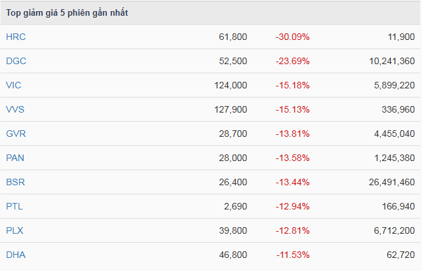Select PLX's -12.81% change value
This screenshot has height=271, width=422.
coord(292,230)
